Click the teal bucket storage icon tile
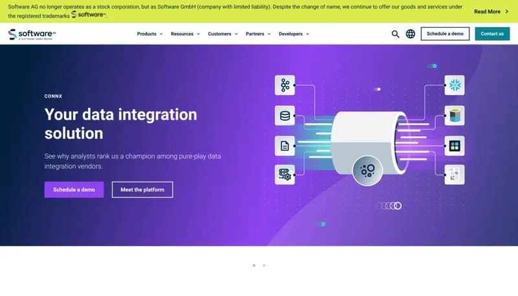The width and height of the screenshot is (518, 296). tap(455, 116)
